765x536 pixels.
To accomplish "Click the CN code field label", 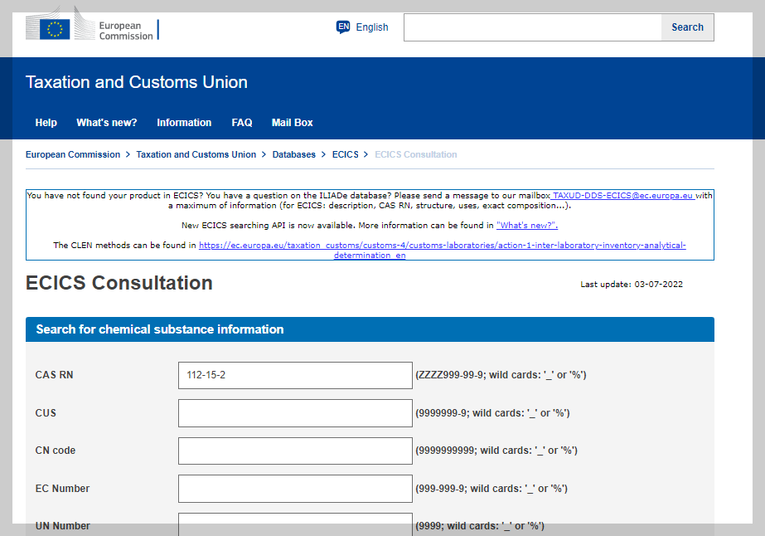I will [56, 451].
